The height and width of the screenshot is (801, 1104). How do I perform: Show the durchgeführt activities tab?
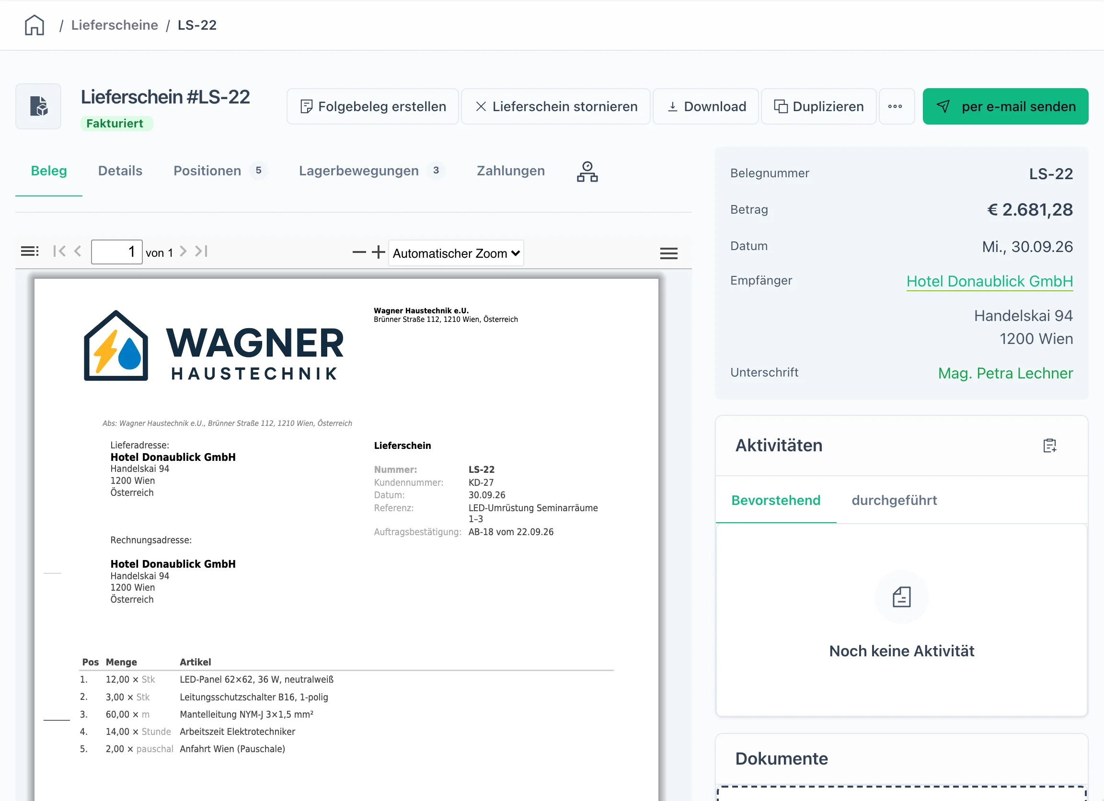(894, 500)
